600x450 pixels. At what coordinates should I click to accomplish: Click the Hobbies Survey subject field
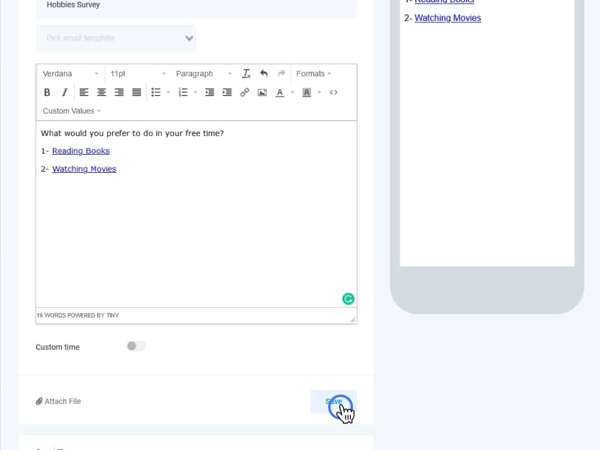click(196, 6)
